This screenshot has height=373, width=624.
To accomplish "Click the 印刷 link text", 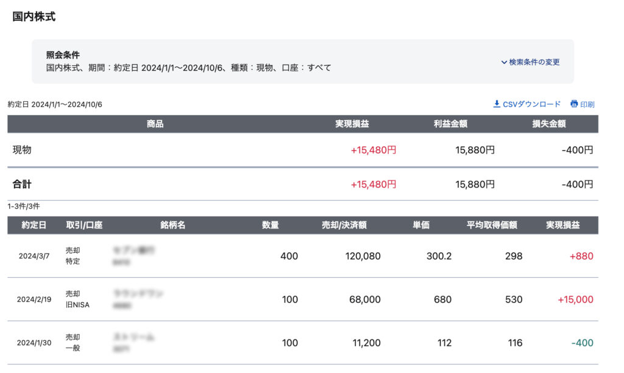I will tap(587, 104).
